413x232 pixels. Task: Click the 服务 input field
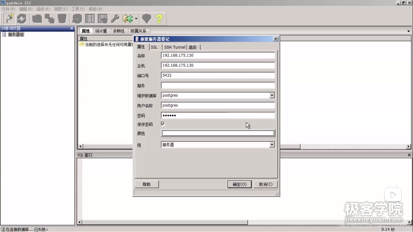click(x=218, y=85)
